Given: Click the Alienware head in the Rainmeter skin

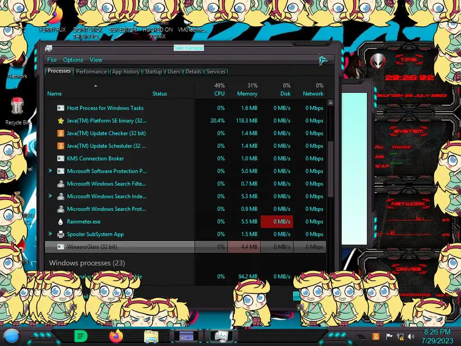Looking at the screenshot, I should pos(378,61).
